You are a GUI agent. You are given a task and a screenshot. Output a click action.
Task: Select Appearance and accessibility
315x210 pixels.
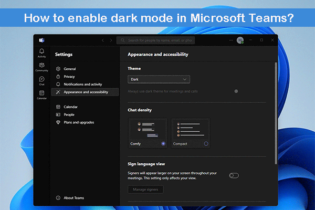pyautogui.click(x=85, y=92)
